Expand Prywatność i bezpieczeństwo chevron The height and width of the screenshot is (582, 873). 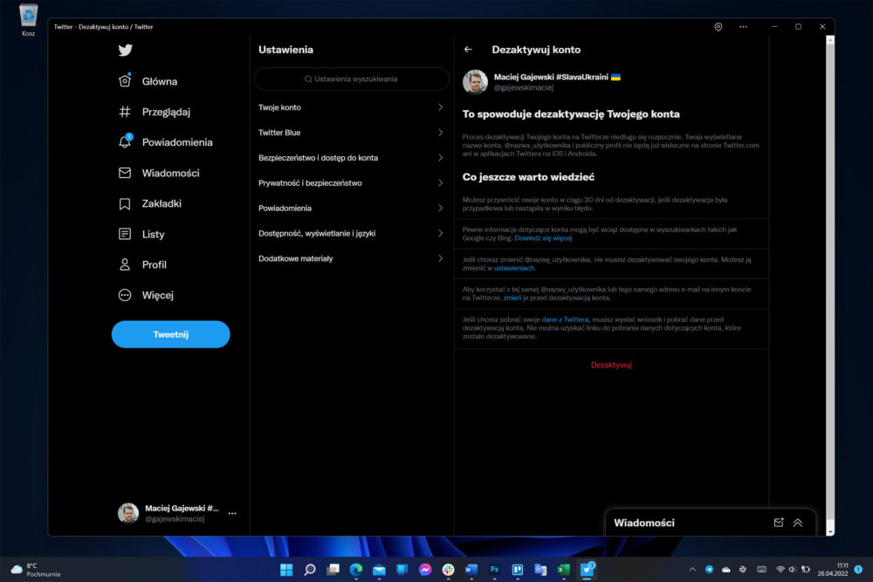point(440,182)
